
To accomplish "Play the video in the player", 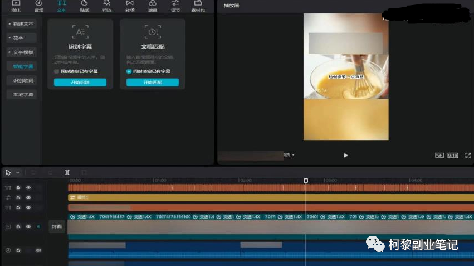I will pos(345,156).
